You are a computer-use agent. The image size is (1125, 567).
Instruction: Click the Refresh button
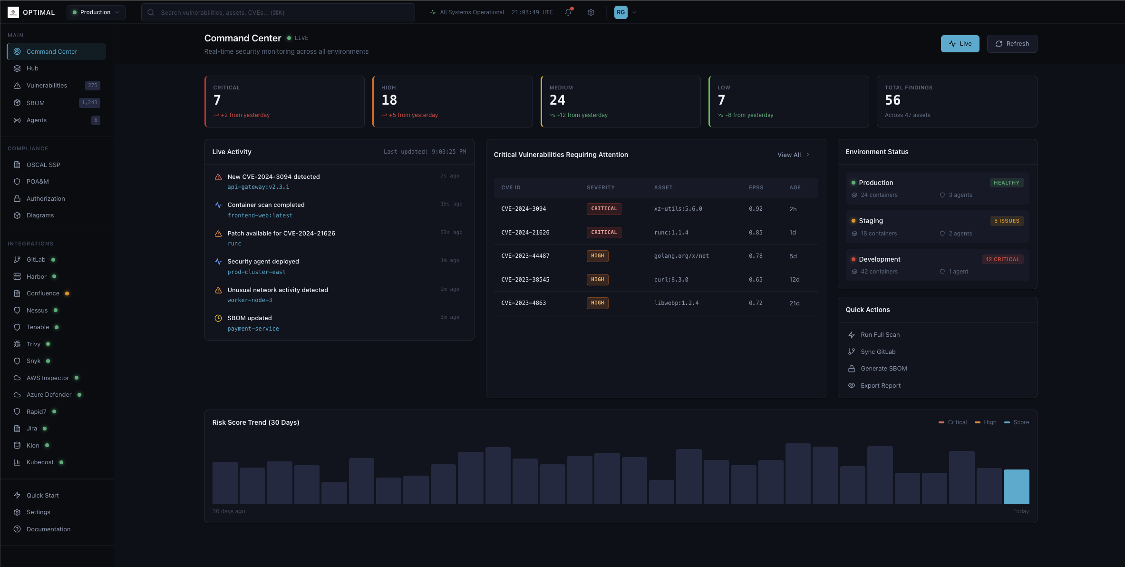tap(1012, 43)
